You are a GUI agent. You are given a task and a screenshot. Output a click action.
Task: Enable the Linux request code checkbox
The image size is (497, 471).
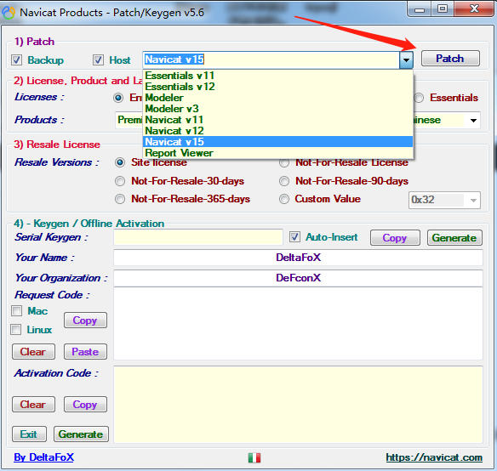tap(16, 329)
